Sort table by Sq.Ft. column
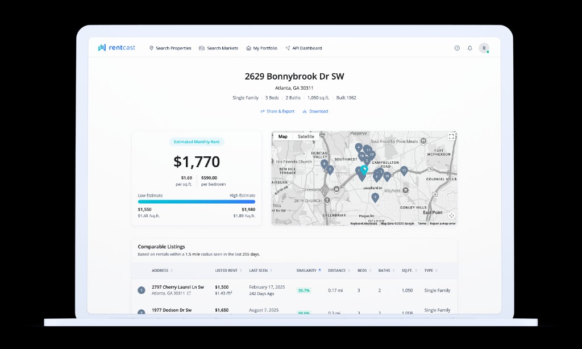Screen dimensions: 582x349 pos(409,271)
